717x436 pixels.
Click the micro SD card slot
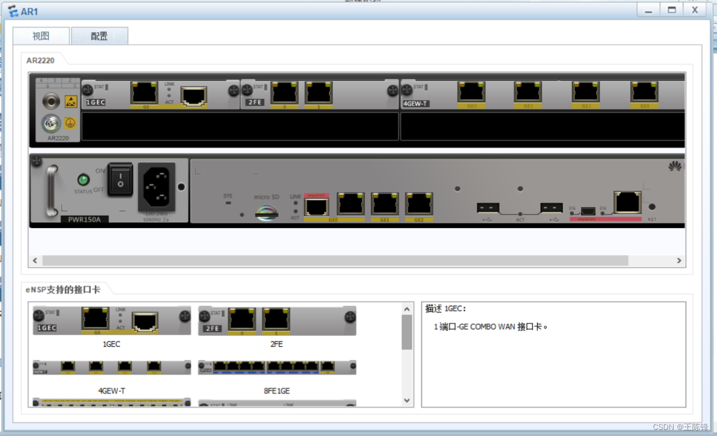click(266, 213)
